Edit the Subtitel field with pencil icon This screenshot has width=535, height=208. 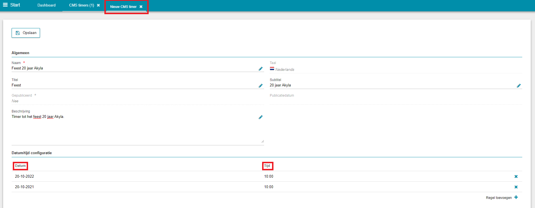coord(519,86)
